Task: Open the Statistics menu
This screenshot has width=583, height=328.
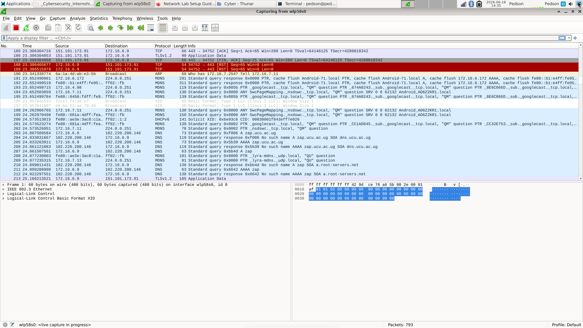Action: [99, 19]
